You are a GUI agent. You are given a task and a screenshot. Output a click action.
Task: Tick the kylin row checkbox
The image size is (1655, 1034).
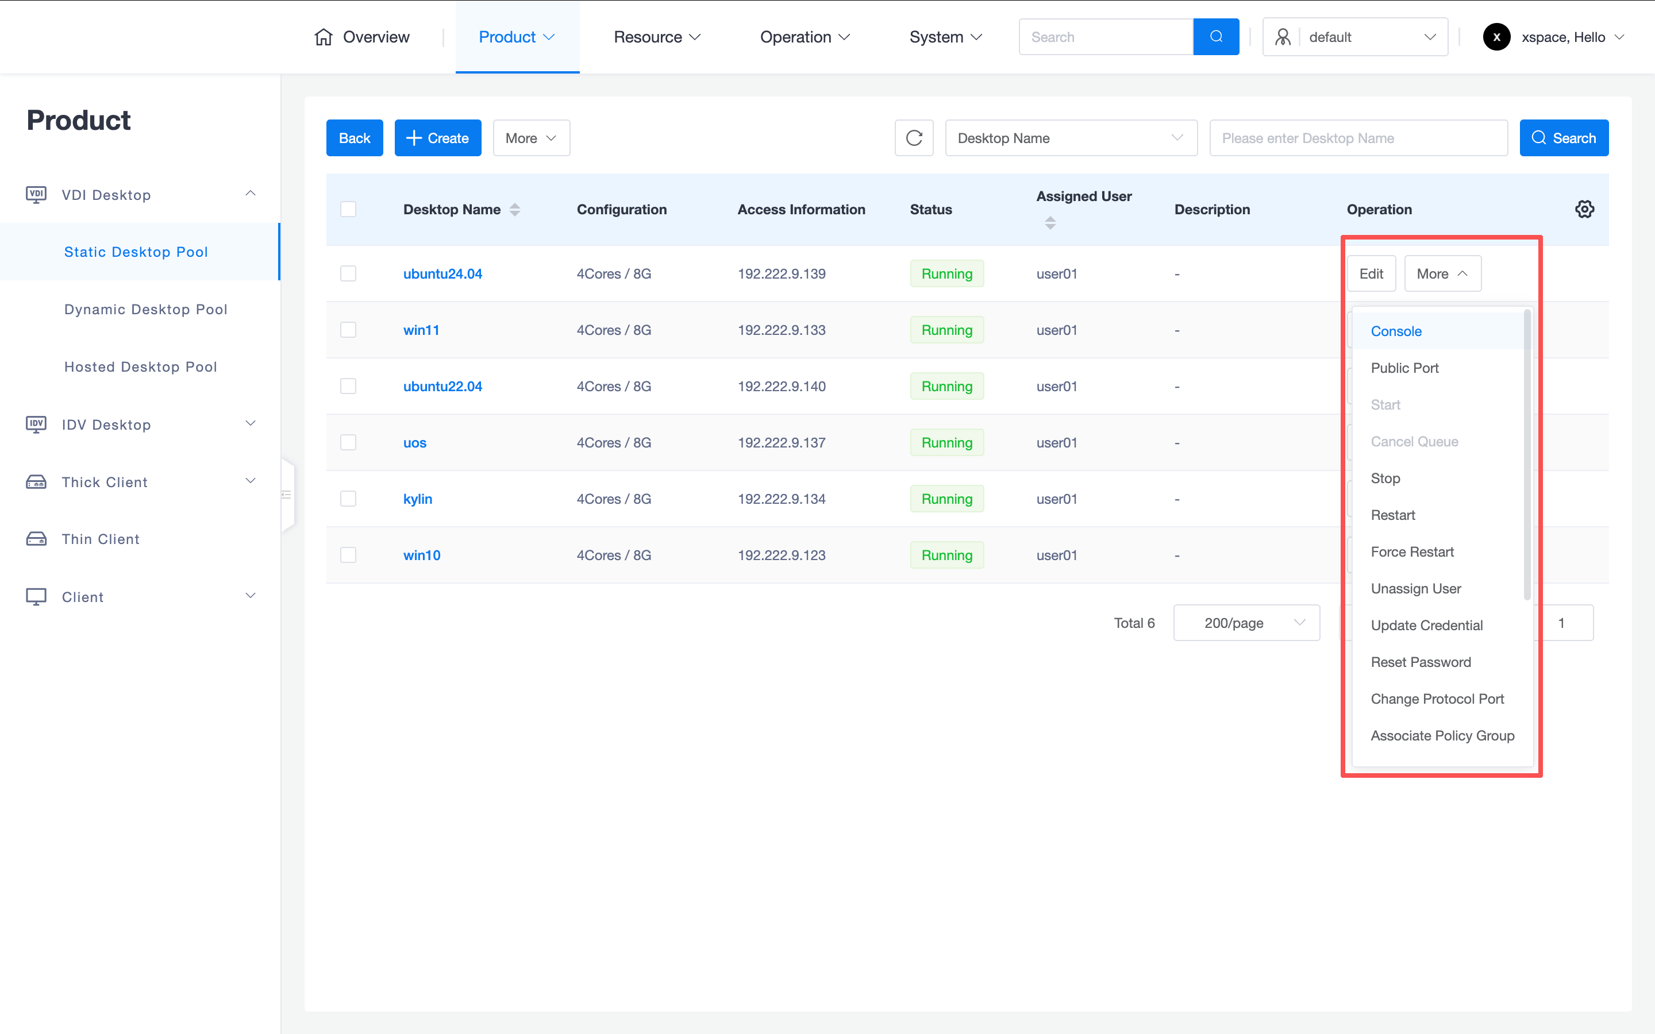348,499
